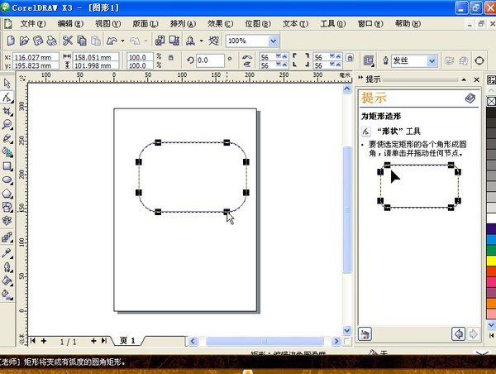Click the Import toolbar icon
Image resolution: width=496 pixels, height=374 pixels.
click(x=160, y=41)
